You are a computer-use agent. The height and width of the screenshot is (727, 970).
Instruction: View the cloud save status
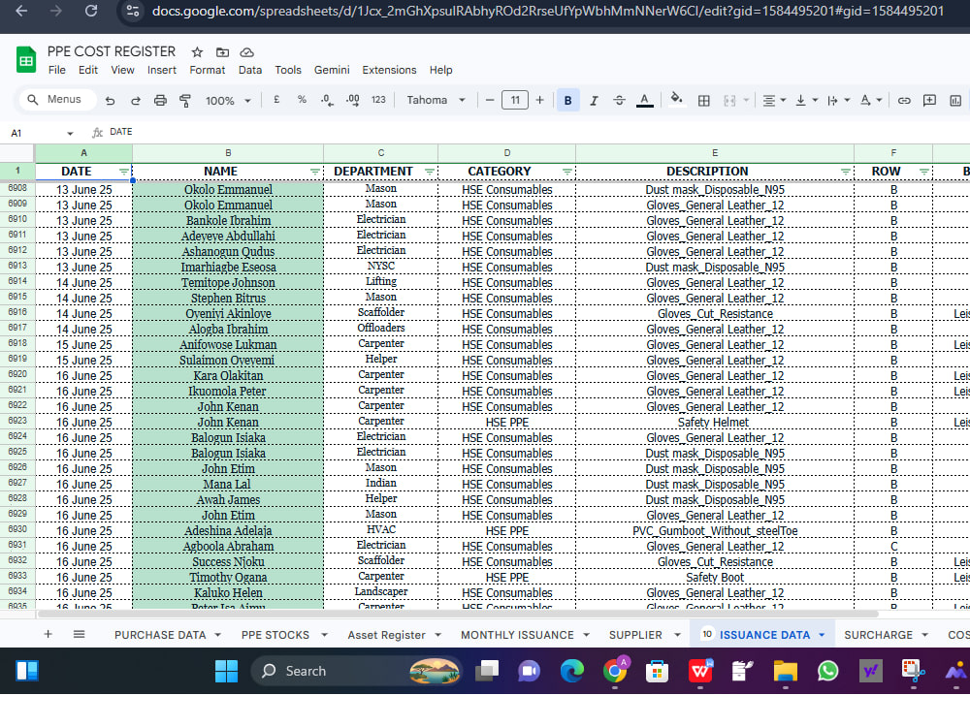pyautogui.click(x=246, y=52)
